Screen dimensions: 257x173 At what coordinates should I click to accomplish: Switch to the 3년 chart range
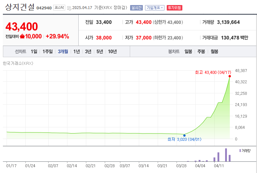click(x=88, y=51)
